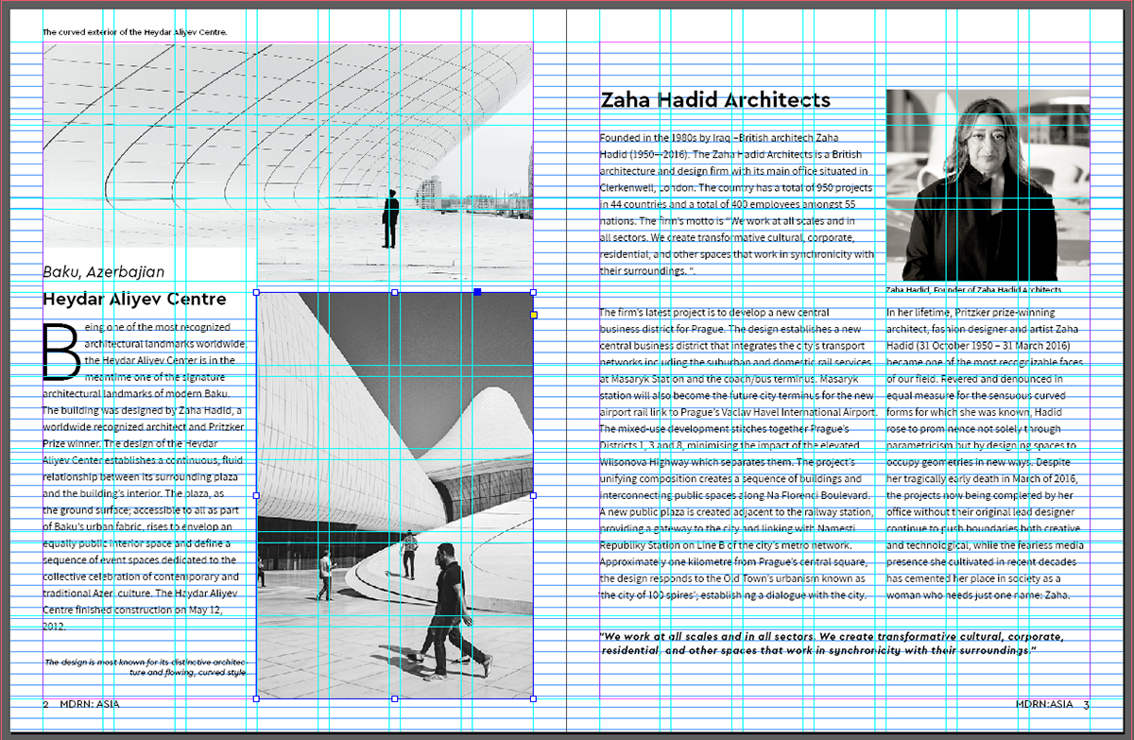Viewport: 1134px width, 740px height.
Task: Click the paragraph starting 'The firm's latest project'
Action: pyautogui.click(x=739, y=454)
